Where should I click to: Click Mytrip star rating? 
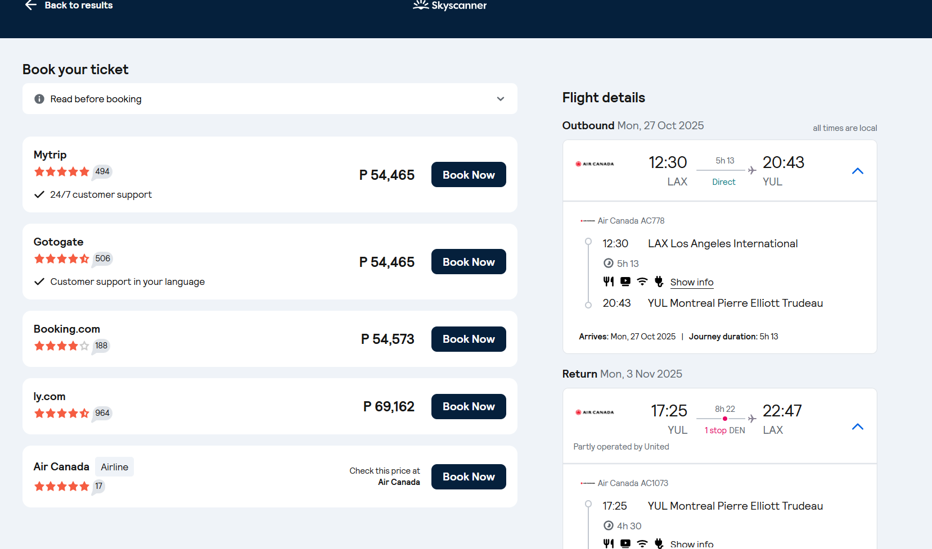click(62, 172)
